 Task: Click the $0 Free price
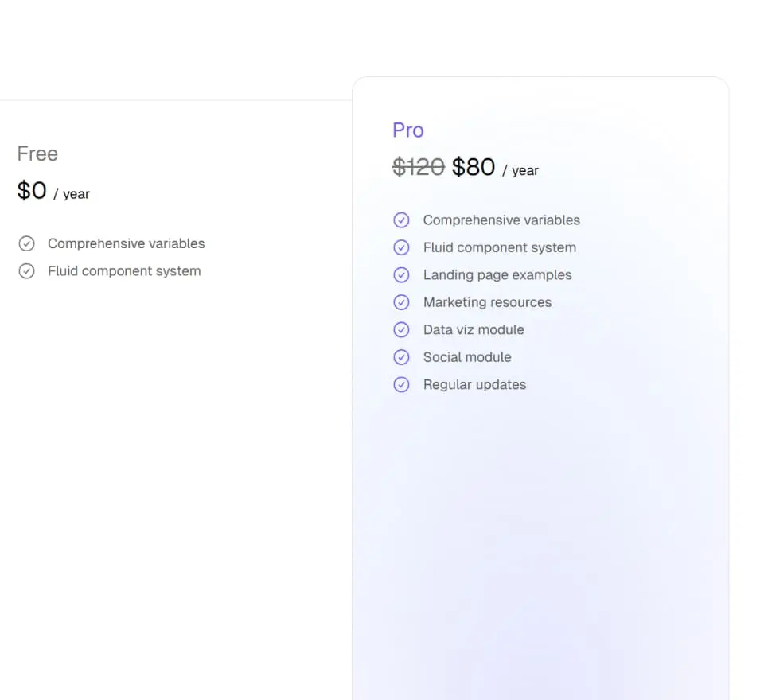tap(32, 191)
